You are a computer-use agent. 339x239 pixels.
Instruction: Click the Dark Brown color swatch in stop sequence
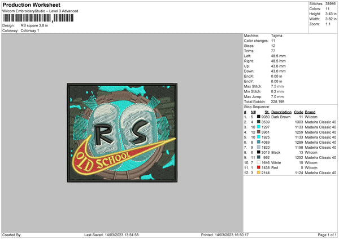point(258,117)
